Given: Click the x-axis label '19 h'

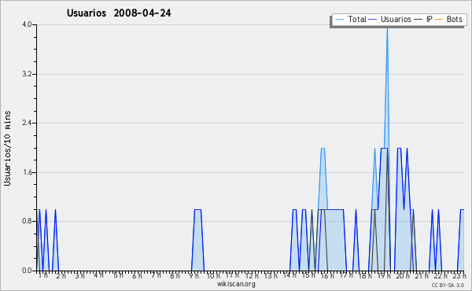Looking at the screenshot, I should (384, 275).
